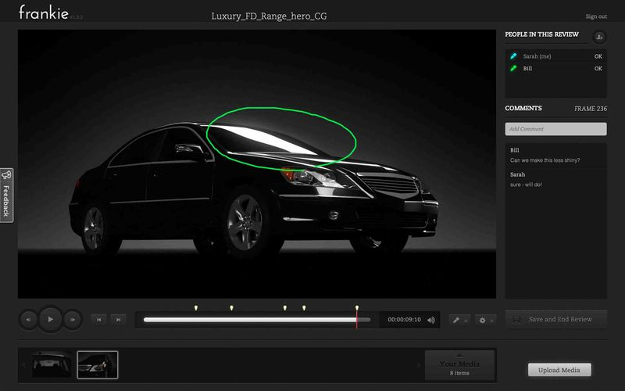The width and height of the screenshot is (625, 391).
Task: Step forward one frame
Action: click(x=72, y=319)
